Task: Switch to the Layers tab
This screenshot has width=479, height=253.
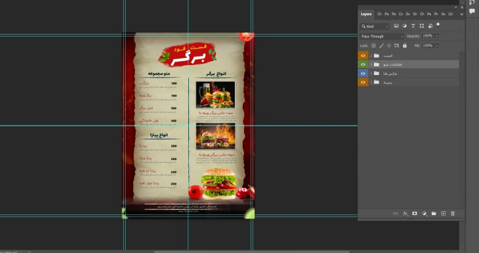Action: click(366, 14)
